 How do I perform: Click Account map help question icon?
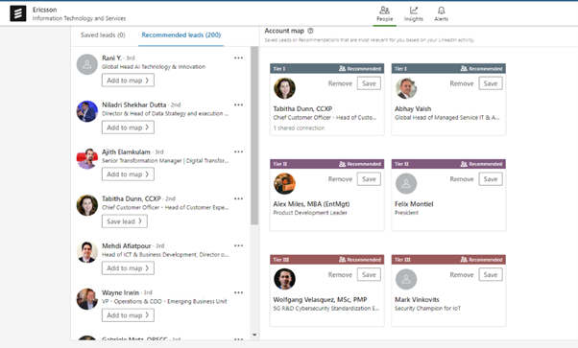[310, 31]
